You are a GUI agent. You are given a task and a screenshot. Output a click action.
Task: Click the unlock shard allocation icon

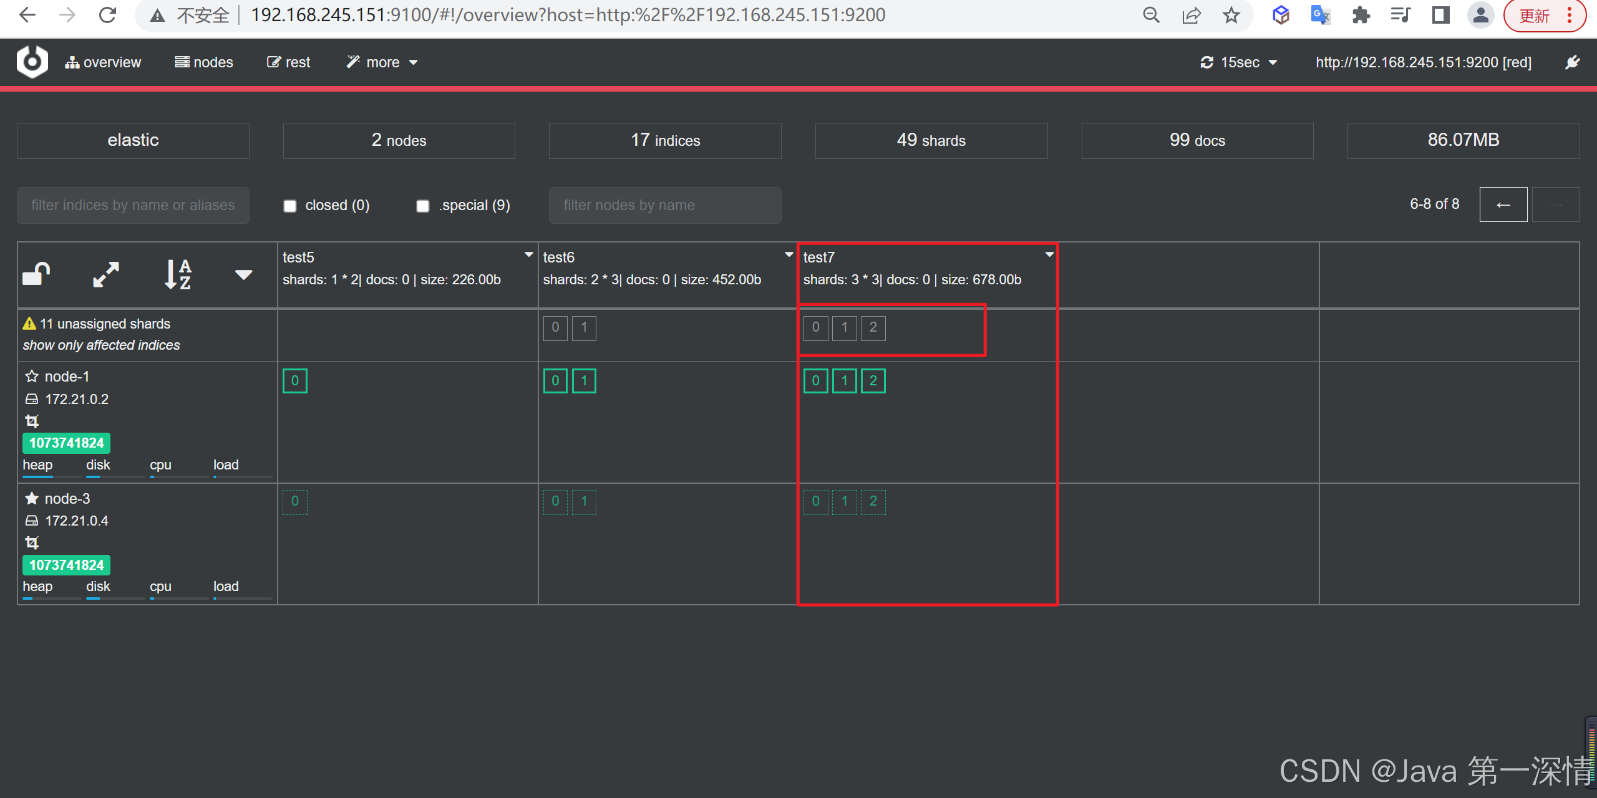36,274
